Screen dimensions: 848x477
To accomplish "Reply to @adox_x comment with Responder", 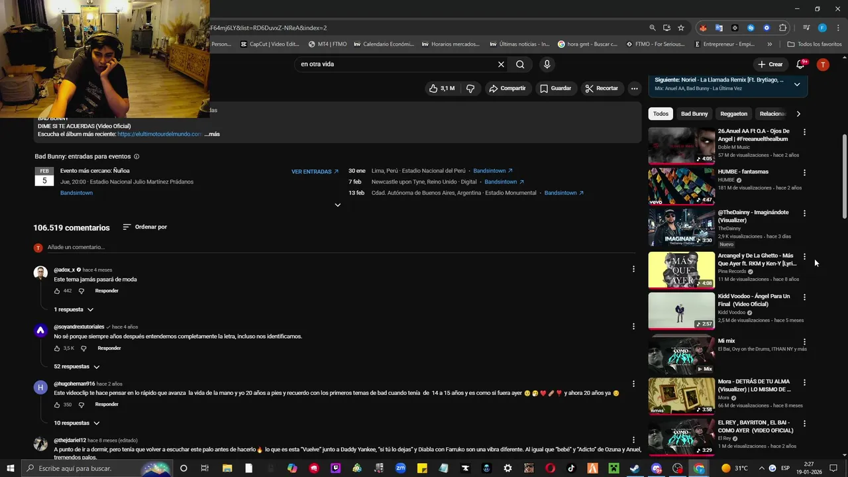I will click(x=107, y=291).
